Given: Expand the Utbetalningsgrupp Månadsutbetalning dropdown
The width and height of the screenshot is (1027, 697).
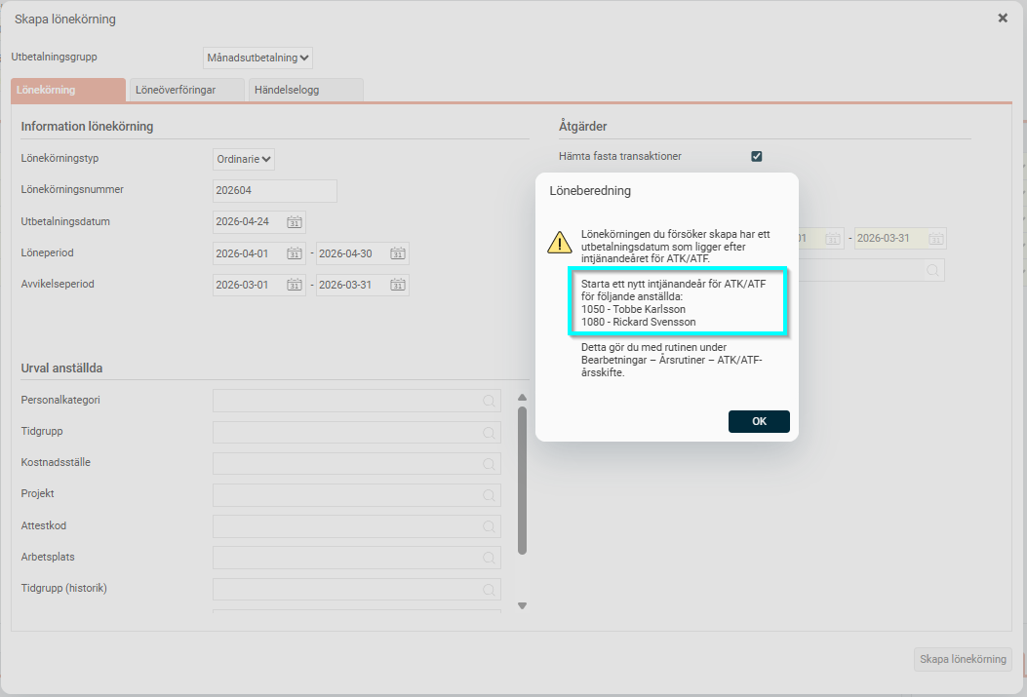Looking at the screenshot, I should (258, 58).
